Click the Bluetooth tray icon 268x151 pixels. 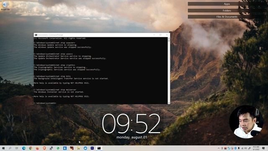[235, 148]
